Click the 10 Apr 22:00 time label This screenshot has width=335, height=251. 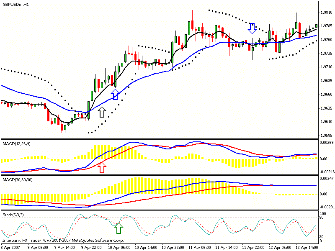point(173,248)
